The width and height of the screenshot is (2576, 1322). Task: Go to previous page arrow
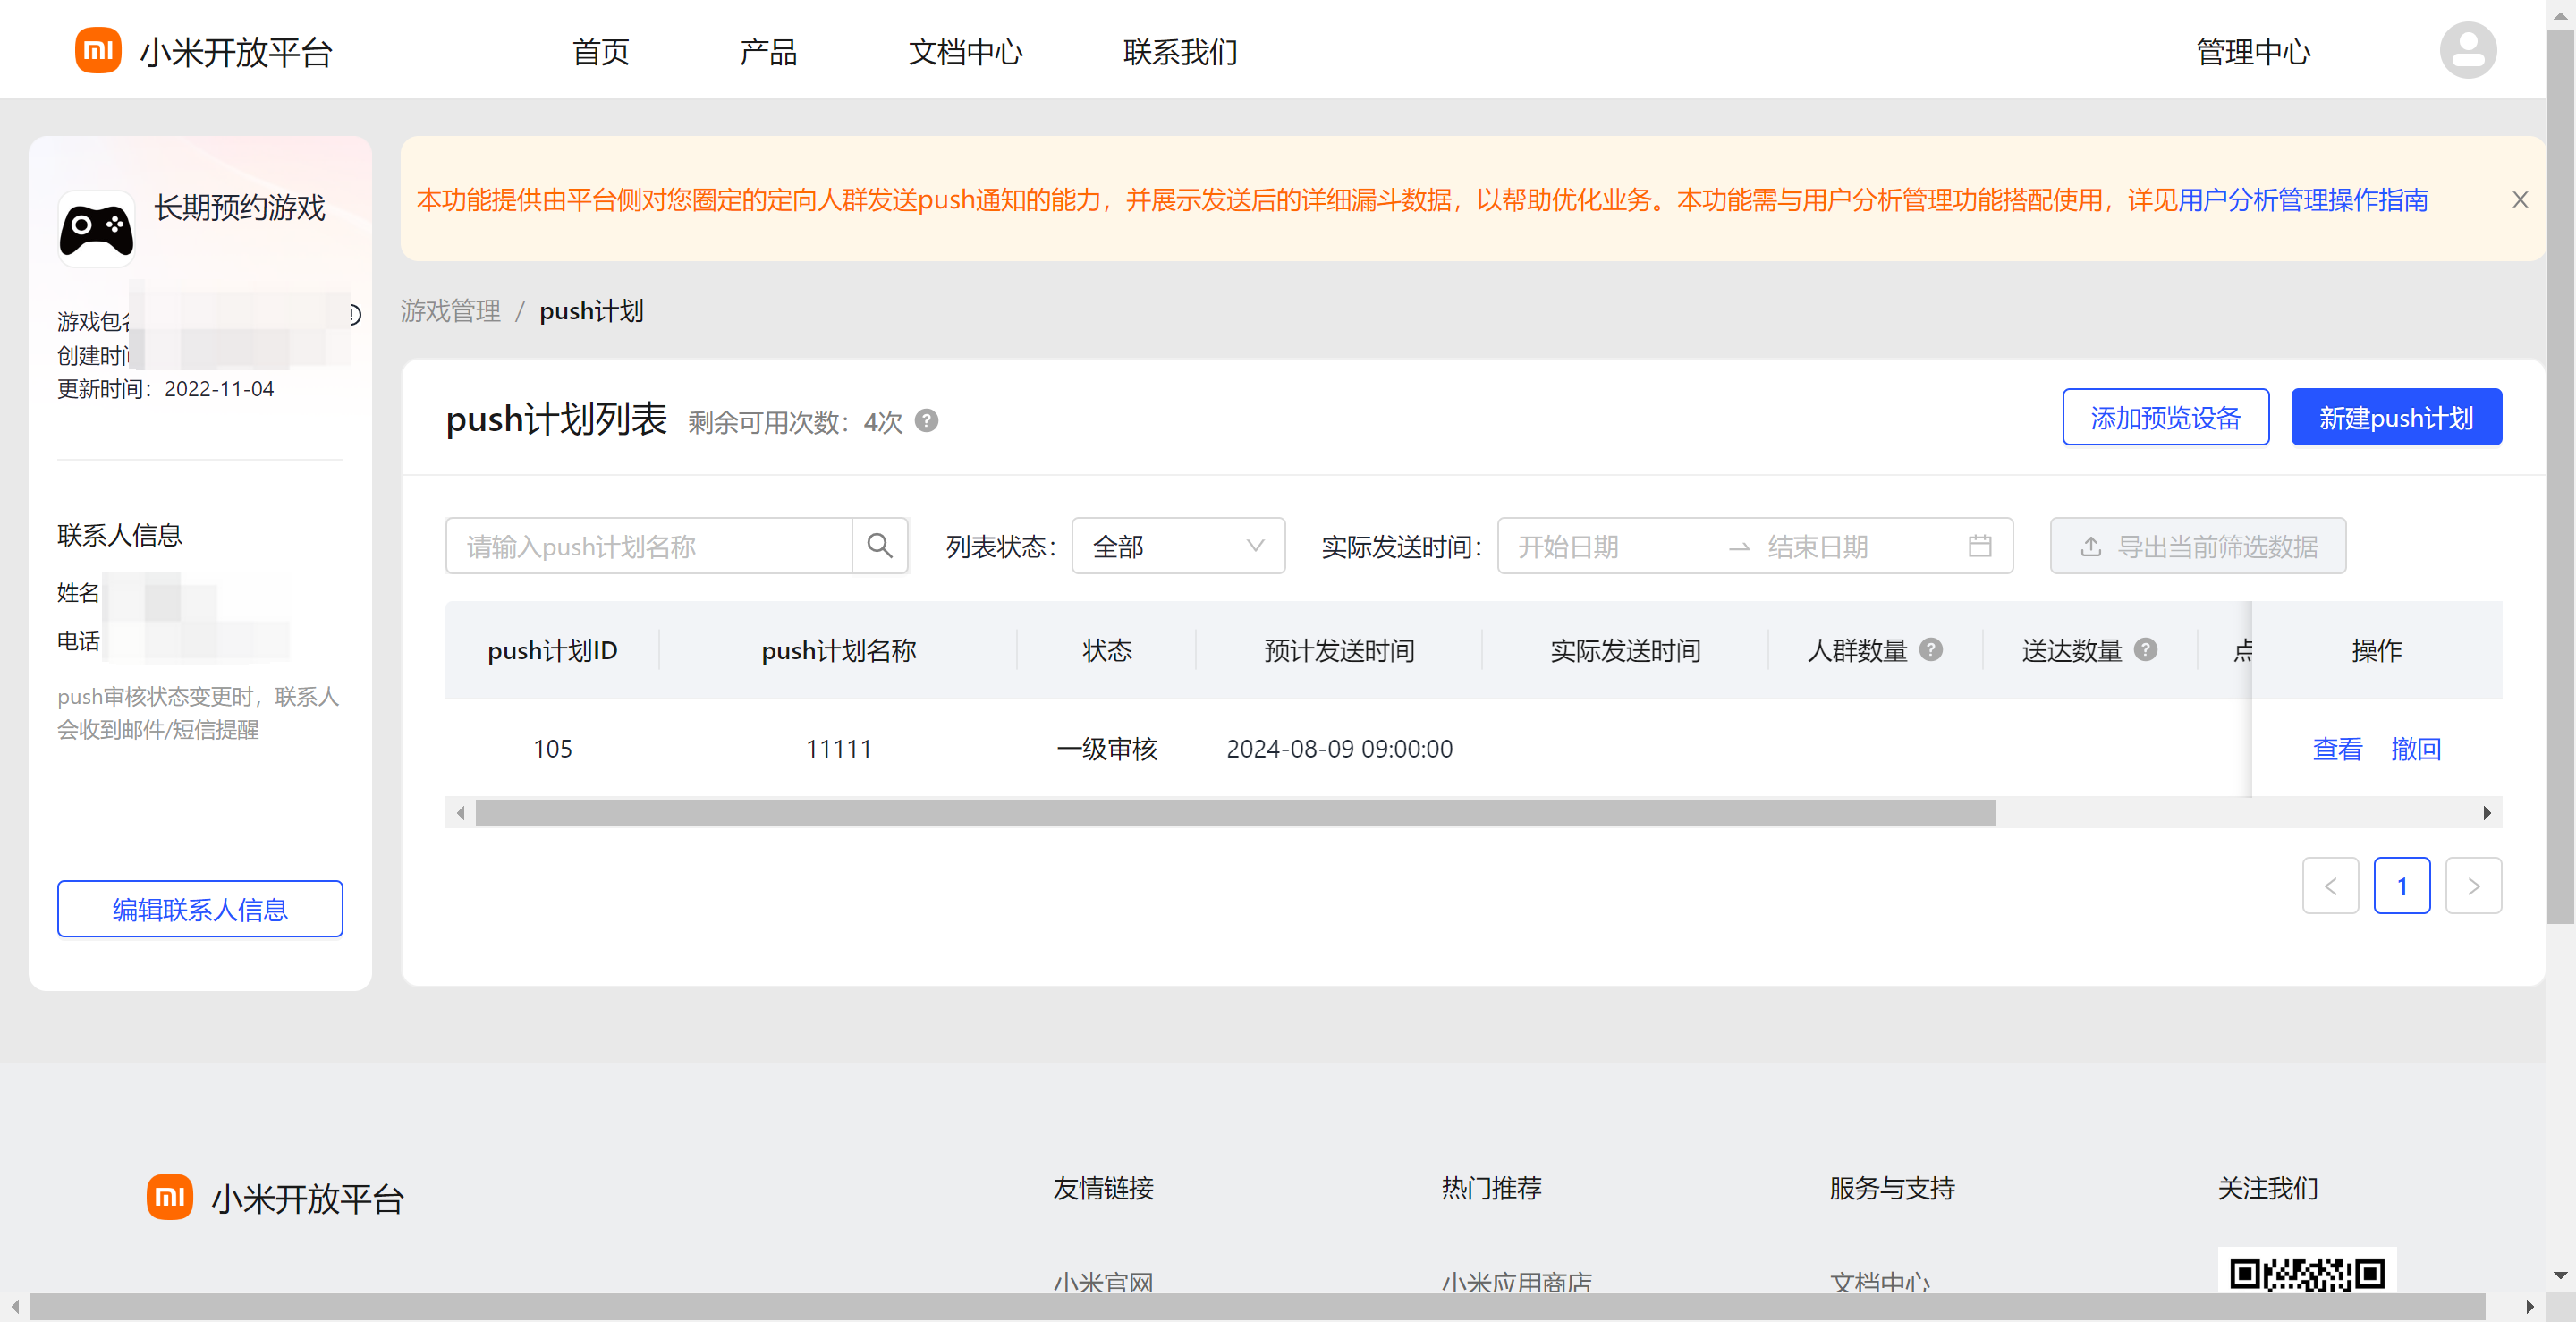coord(2330,886)
